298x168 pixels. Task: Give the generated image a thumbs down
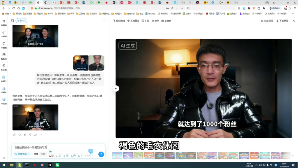[x=30, y=135]
